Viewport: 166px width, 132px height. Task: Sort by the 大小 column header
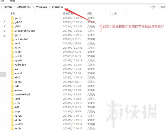point(114,13)
